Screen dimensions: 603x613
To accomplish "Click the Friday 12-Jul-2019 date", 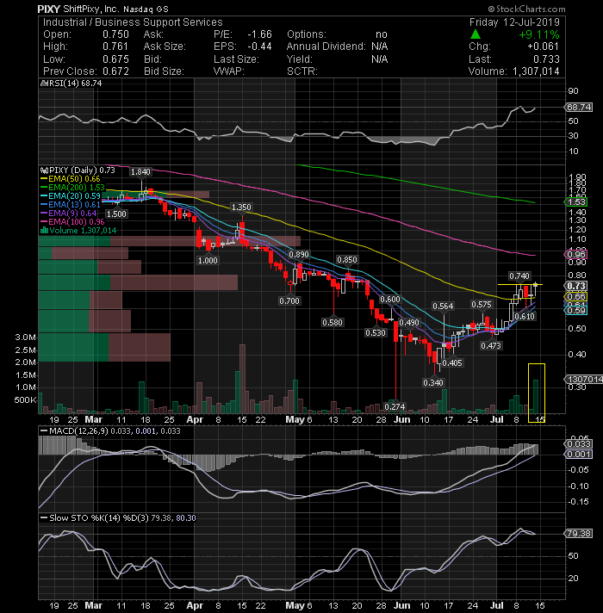I will point(514,22).
